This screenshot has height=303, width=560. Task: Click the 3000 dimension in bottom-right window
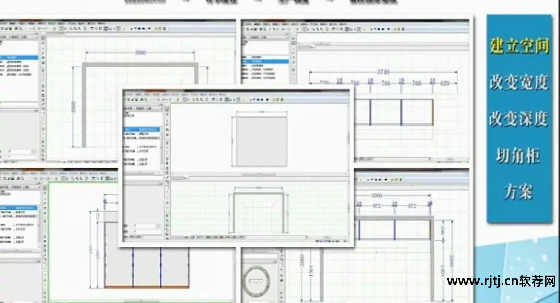[377, 196]
